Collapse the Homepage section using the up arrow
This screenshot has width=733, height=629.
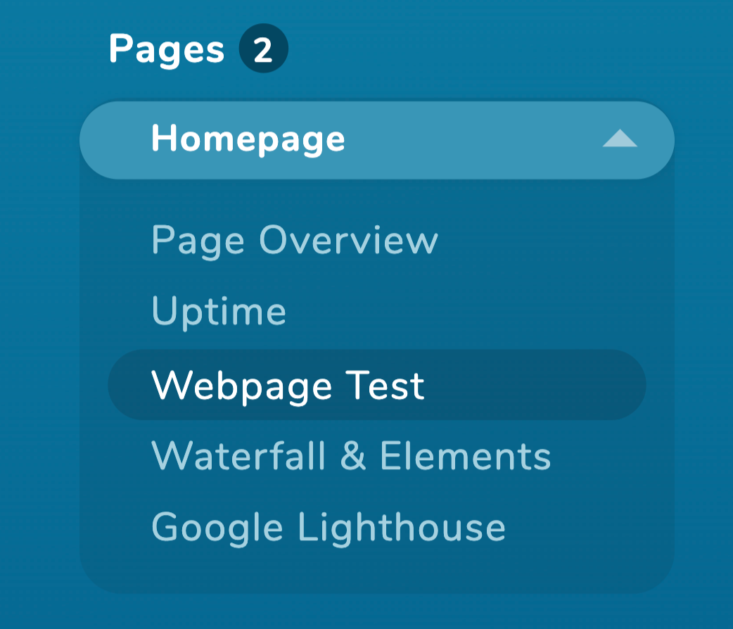(x=620, y=139)
